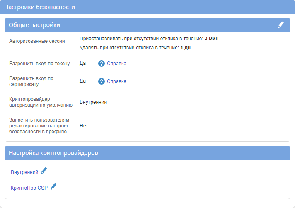Click the Общие настройки section header
Image resolution: width=295 pixels, height=208 pixels.
pos(34,25)
